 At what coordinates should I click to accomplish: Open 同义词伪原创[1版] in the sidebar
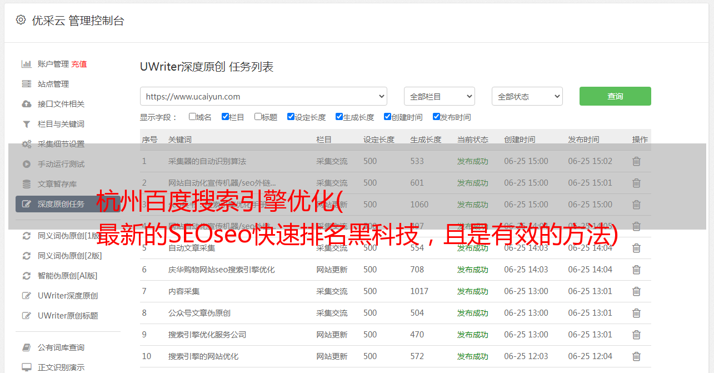pos(69,236)
